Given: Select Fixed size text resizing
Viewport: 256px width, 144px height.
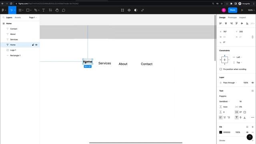Looking at the screenshot, I should point(244,112).
